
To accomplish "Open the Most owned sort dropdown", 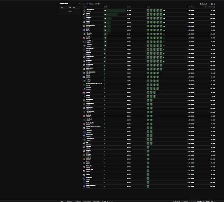I will point(204,4).
